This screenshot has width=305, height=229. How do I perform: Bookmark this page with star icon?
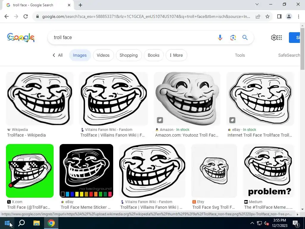coord(267,17)
